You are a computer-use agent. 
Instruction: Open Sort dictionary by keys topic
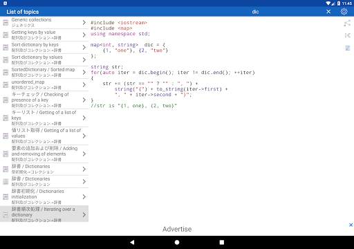(x=44, y=47)
